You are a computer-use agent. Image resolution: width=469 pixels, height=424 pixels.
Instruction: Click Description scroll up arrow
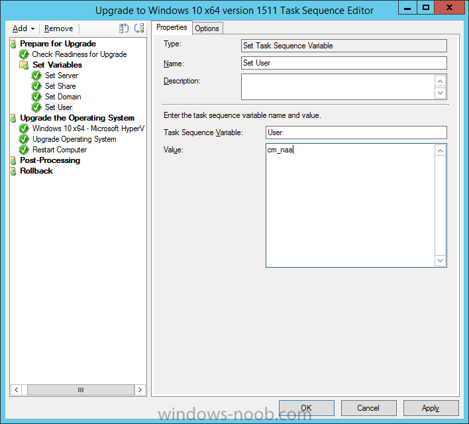pyautogui.click(x=440, y=81)
